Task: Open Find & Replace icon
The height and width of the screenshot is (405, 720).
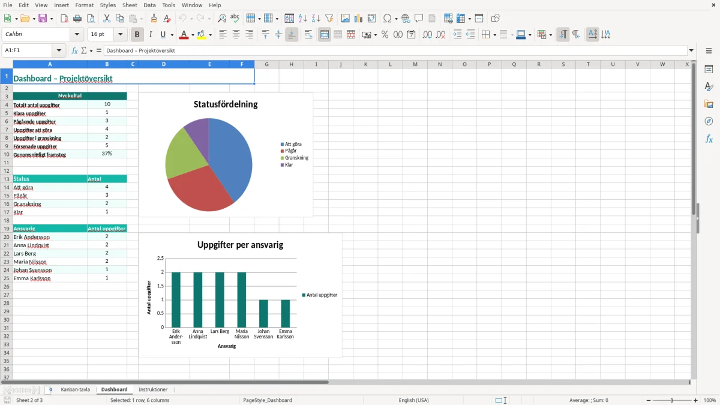Action: click(222, 19)
